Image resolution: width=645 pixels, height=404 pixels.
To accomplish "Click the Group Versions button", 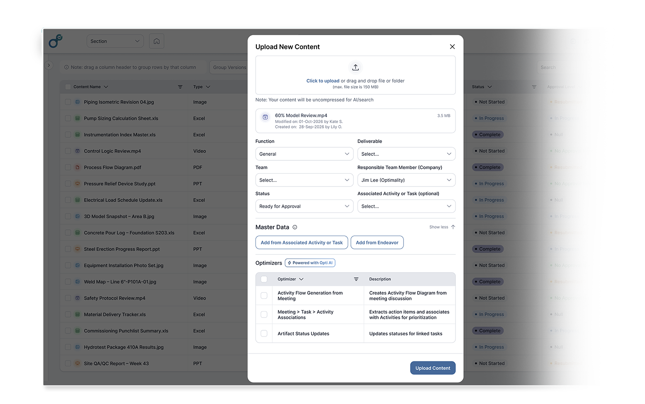I will pos(229,68).
